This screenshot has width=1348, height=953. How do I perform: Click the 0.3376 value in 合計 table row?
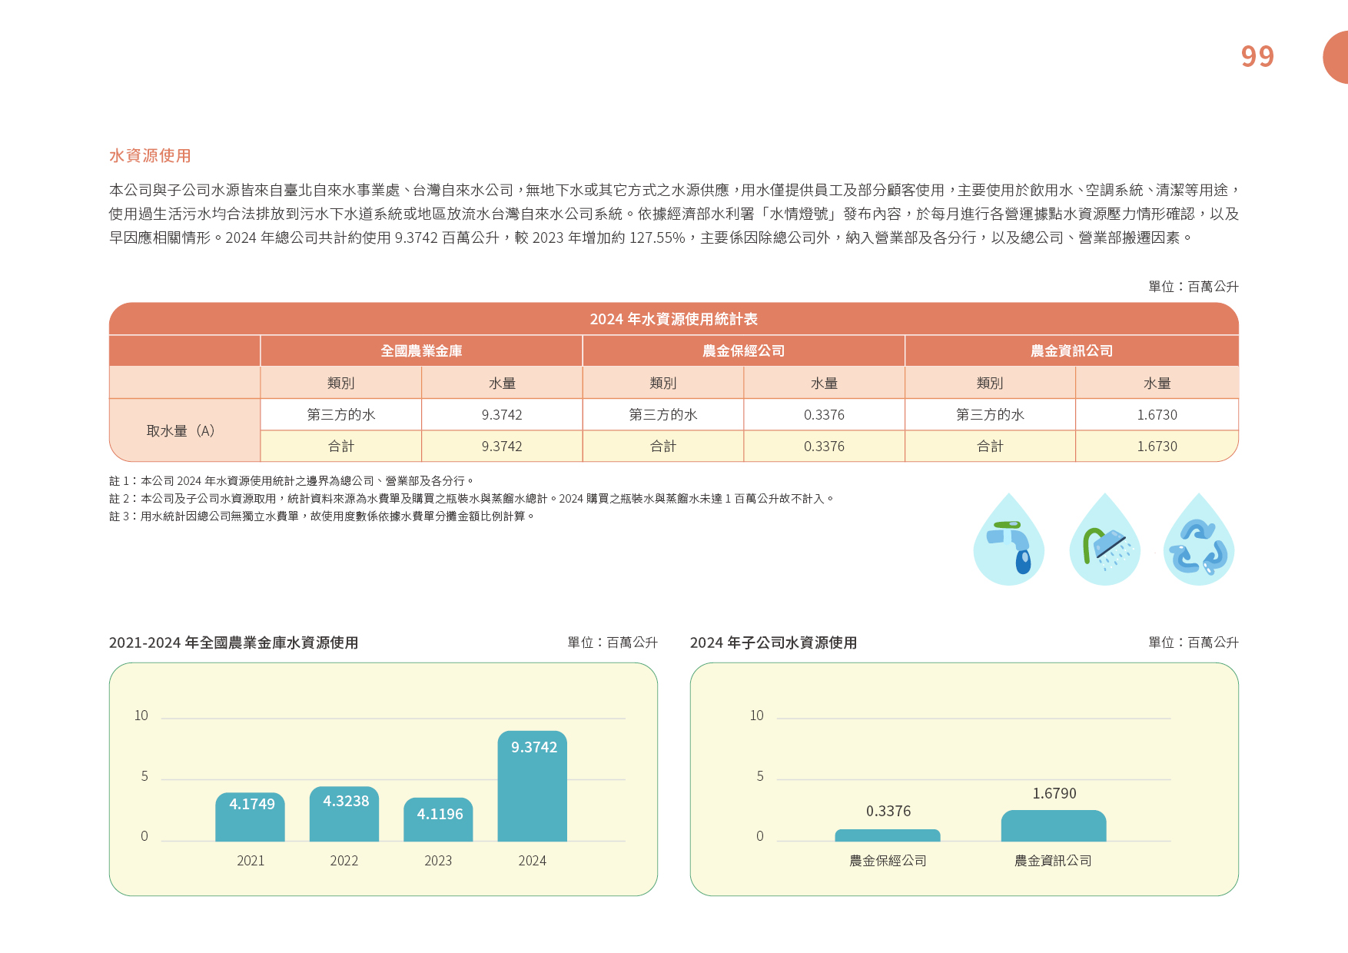point(824,447)
